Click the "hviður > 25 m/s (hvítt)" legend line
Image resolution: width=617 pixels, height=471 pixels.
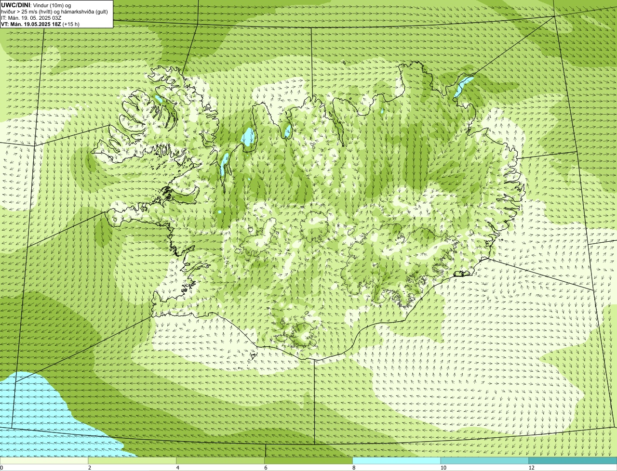(x=54, y=12)
